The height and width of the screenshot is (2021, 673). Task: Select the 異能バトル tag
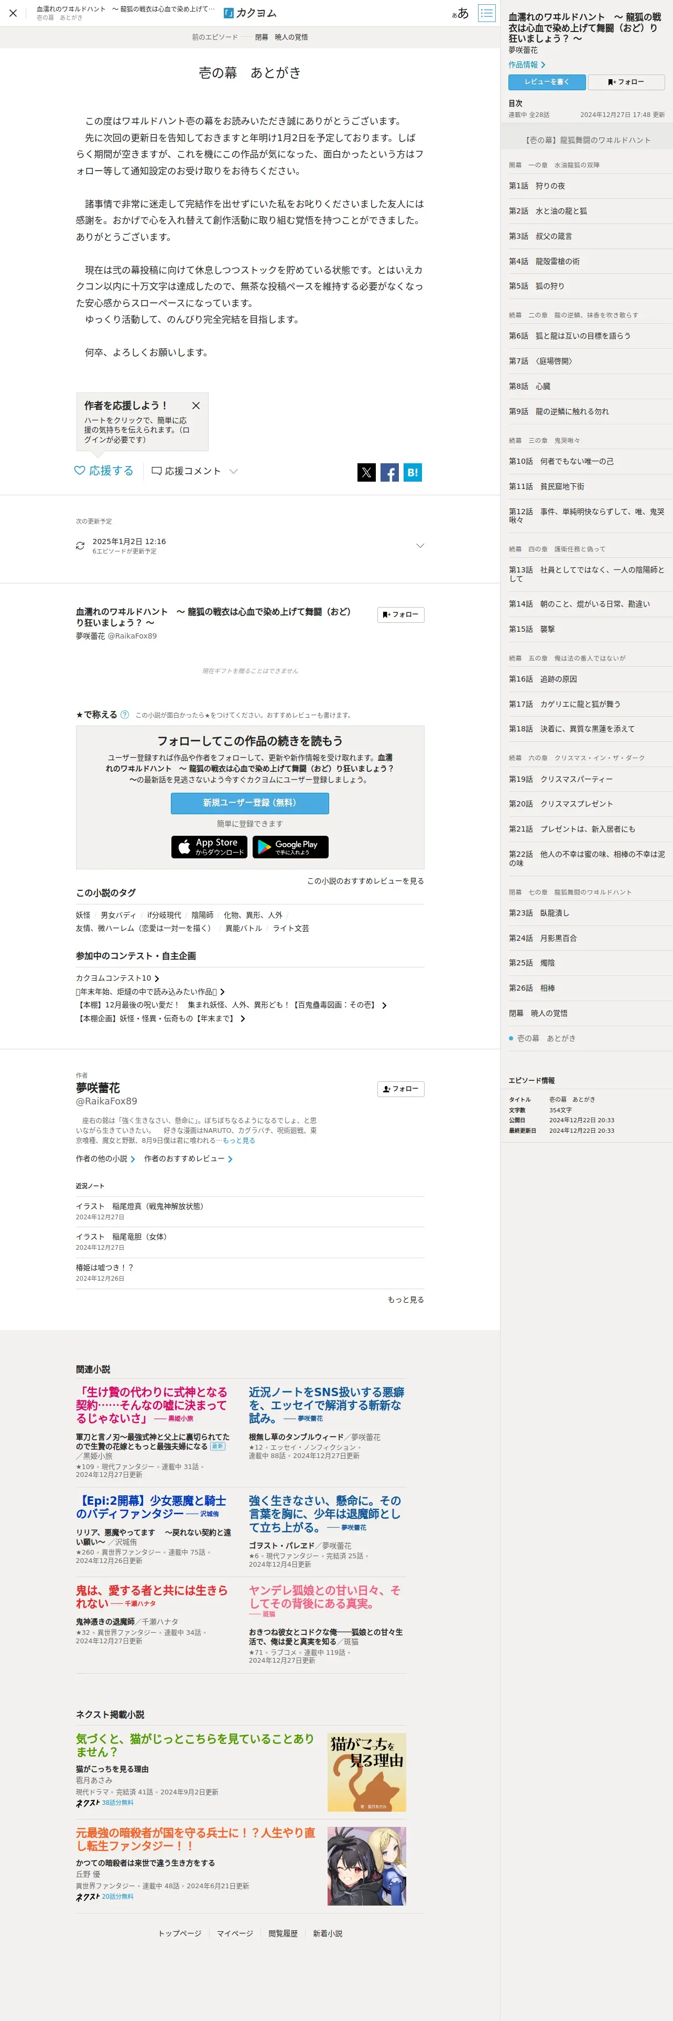point(244,928)
